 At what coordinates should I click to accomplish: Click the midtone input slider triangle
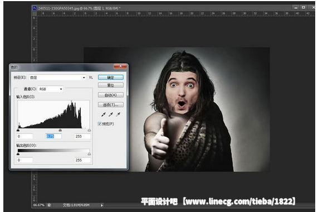click(x=60, y=130)
